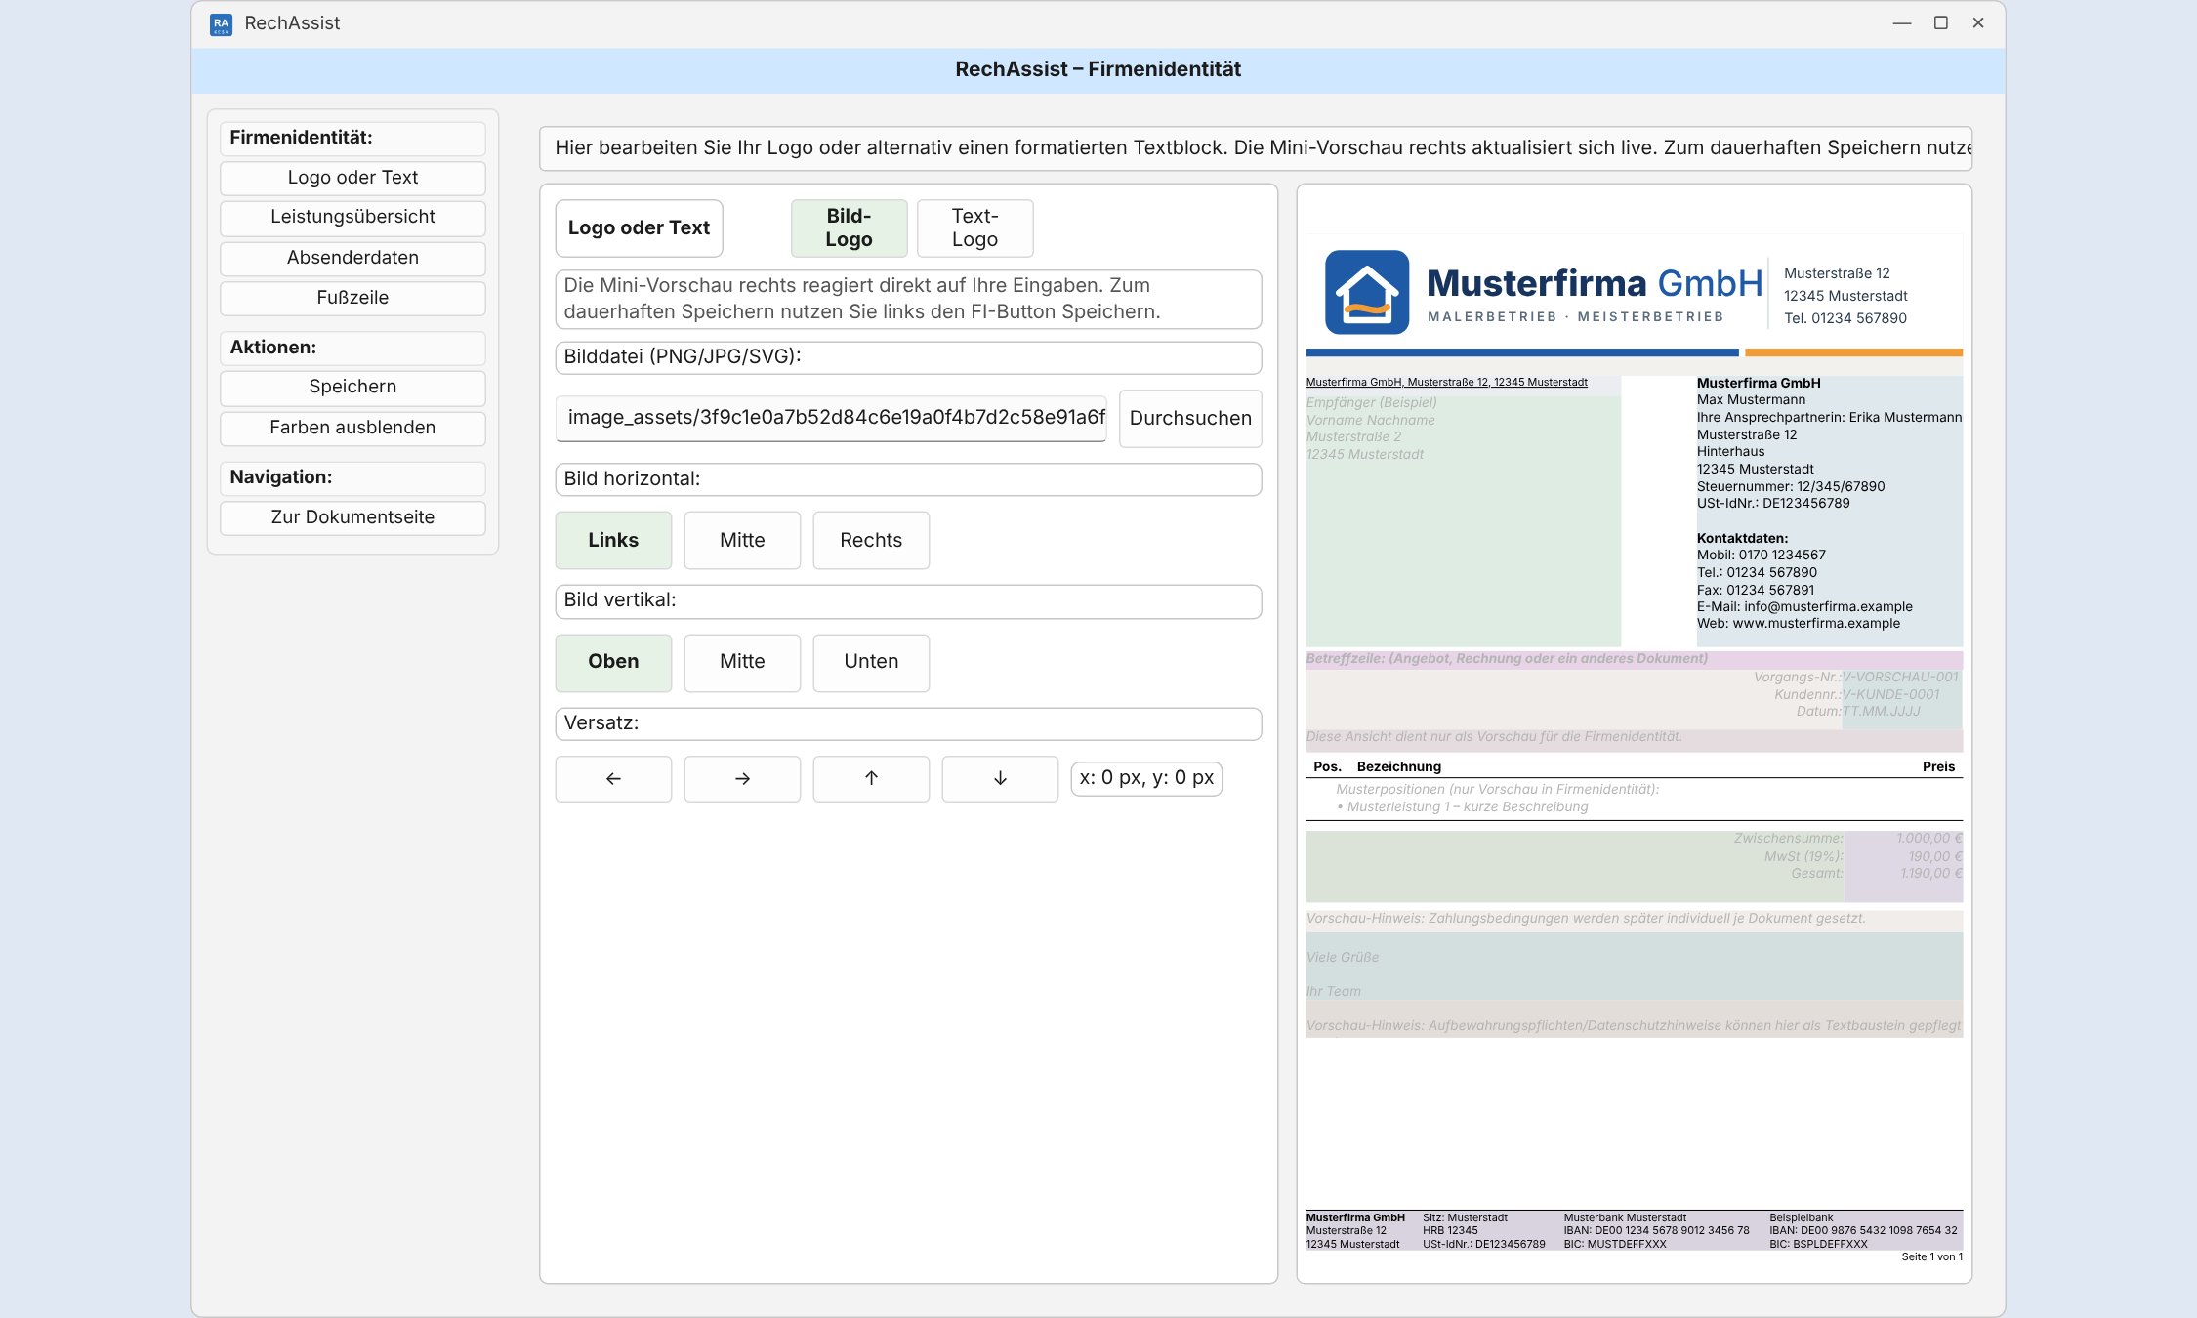The height and width of the screenshot is (1318, 2197).
Task: Click the image file path field
Action: pos(831,418)
